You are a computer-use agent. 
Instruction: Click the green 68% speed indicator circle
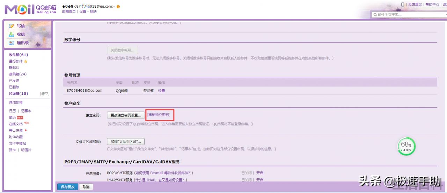pos(406,146)
